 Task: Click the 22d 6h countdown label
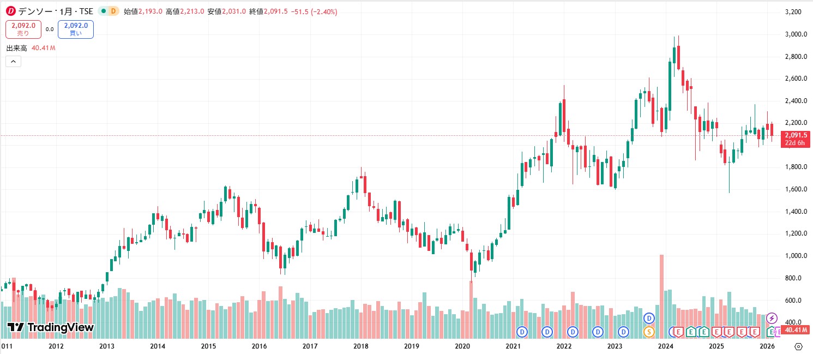point(794,142)
